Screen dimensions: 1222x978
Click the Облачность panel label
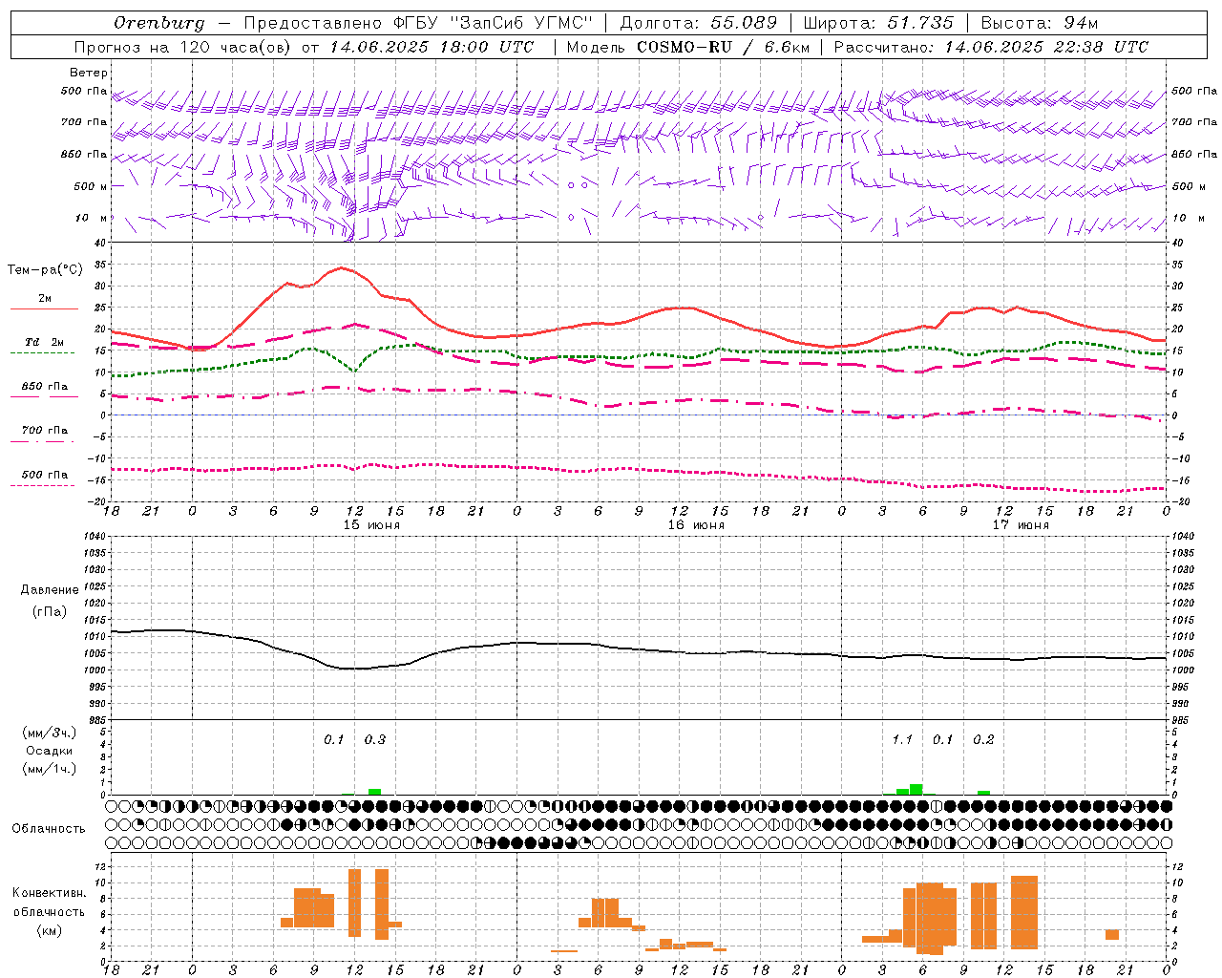tap(49, 829)
